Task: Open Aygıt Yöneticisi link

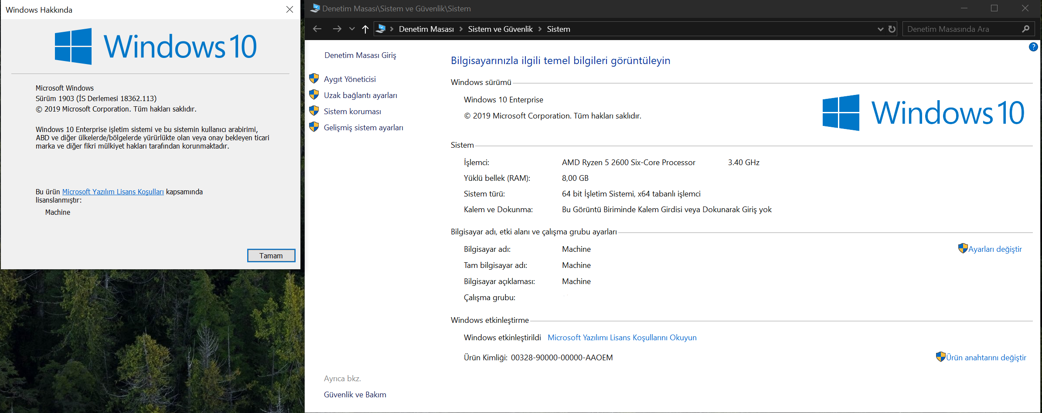Action: point(350,79)
